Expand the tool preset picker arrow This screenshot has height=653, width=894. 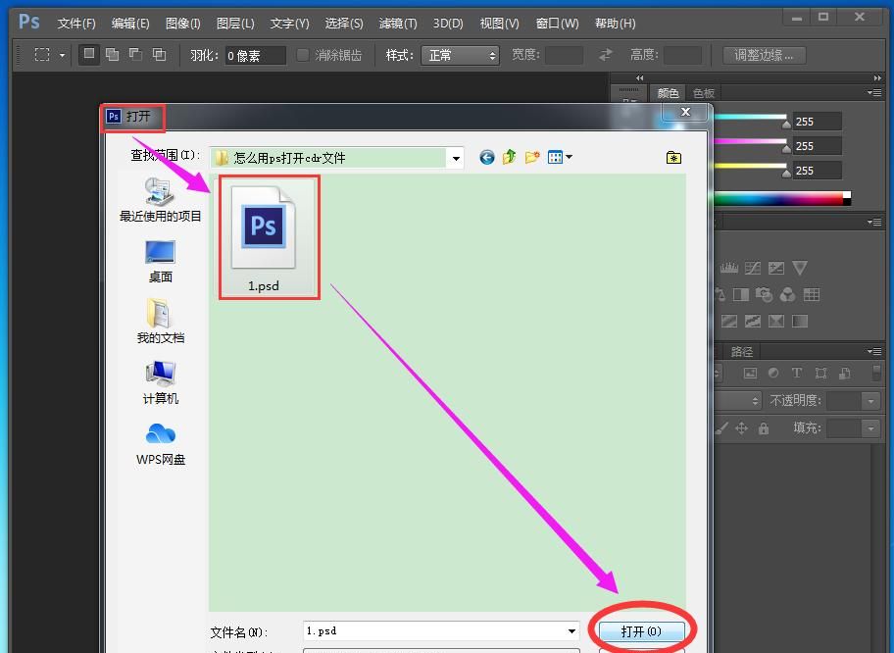coord(62,55)
